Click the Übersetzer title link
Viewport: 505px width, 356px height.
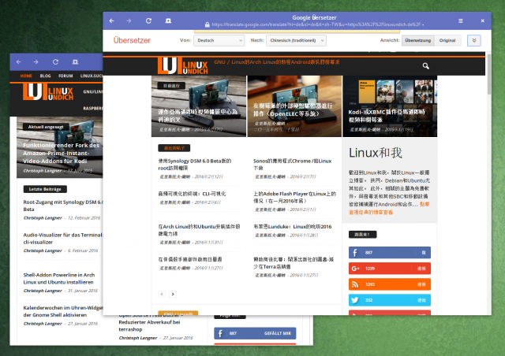coord(132,40)
